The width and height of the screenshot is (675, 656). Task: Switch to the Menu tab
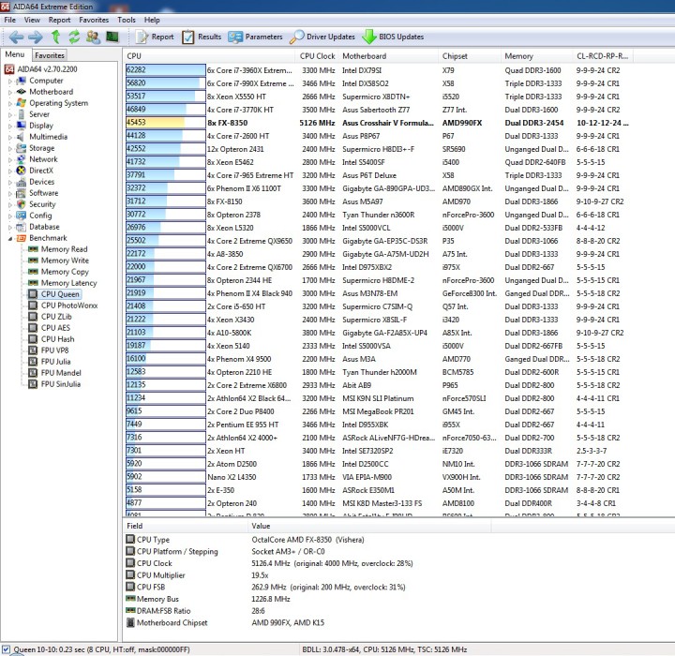click(15, 54)
